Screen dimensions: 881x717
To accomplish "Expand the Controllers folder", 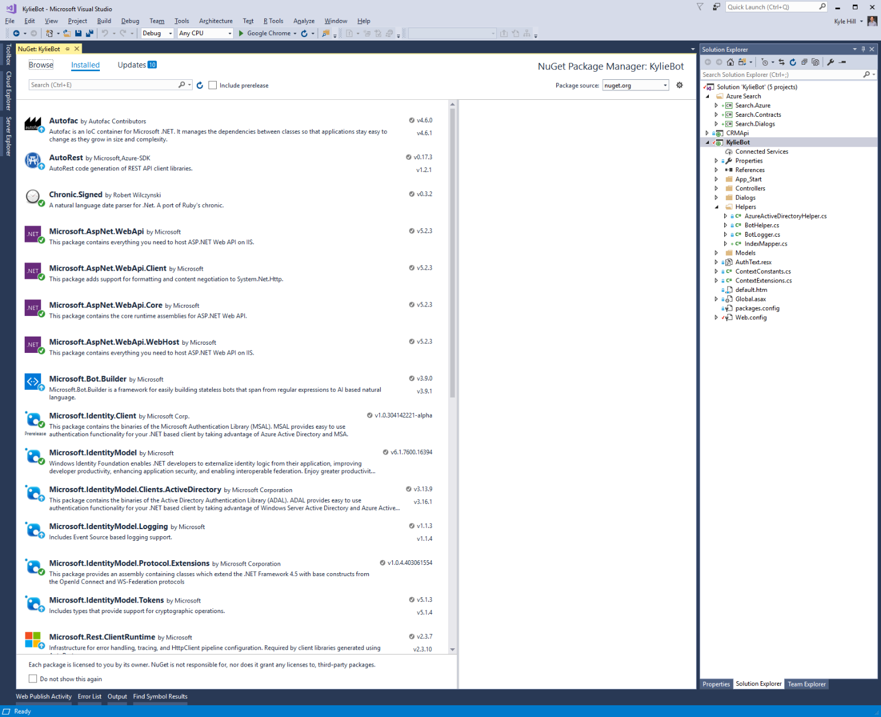I will click(717, 188).
